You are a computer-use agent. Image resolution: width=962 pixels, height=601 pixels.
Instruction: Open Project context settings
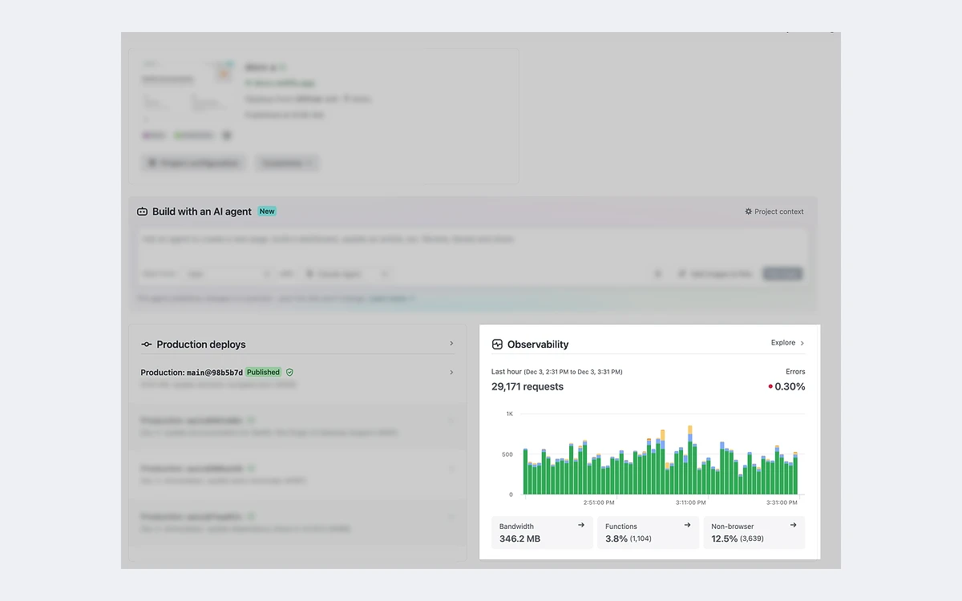coord(774,212)
